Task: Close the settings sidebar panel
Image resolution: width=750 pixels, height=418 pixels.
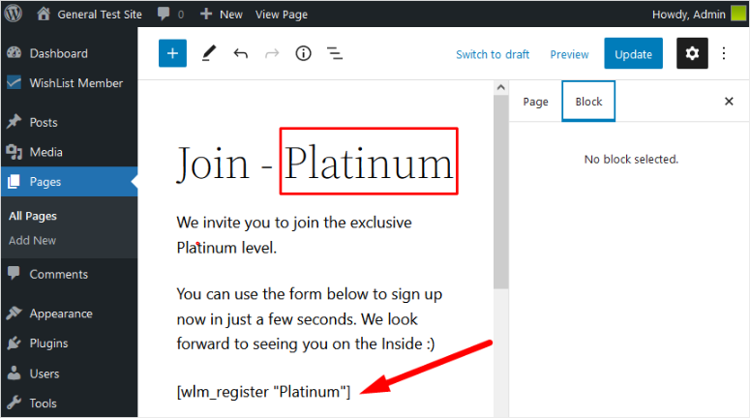Action: pos(729,102)
